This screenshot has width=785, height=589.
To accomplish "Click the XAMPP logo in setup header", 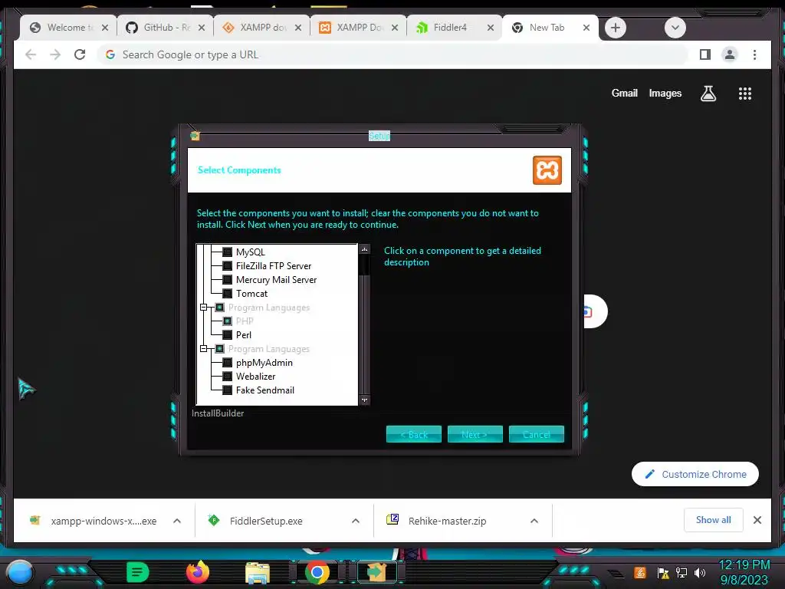I will coord(547,170).
